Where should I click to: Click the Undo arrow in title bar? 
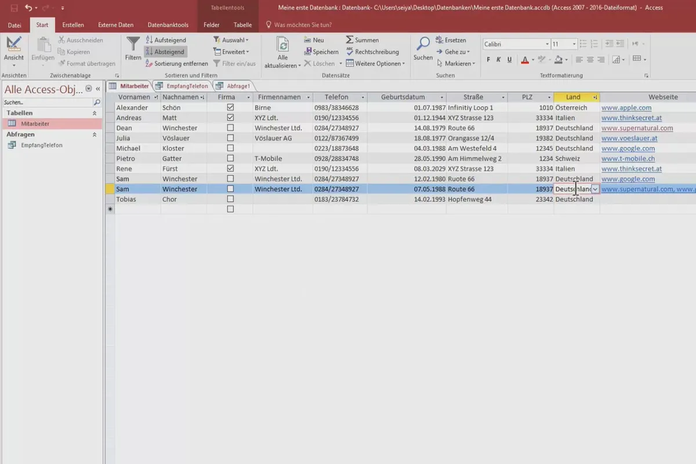28,8
